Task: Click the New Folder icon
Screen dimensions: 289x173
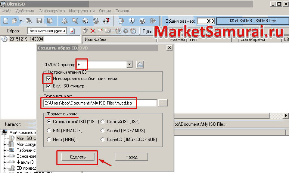Action: pyautogui.click(x=100, y=31)
